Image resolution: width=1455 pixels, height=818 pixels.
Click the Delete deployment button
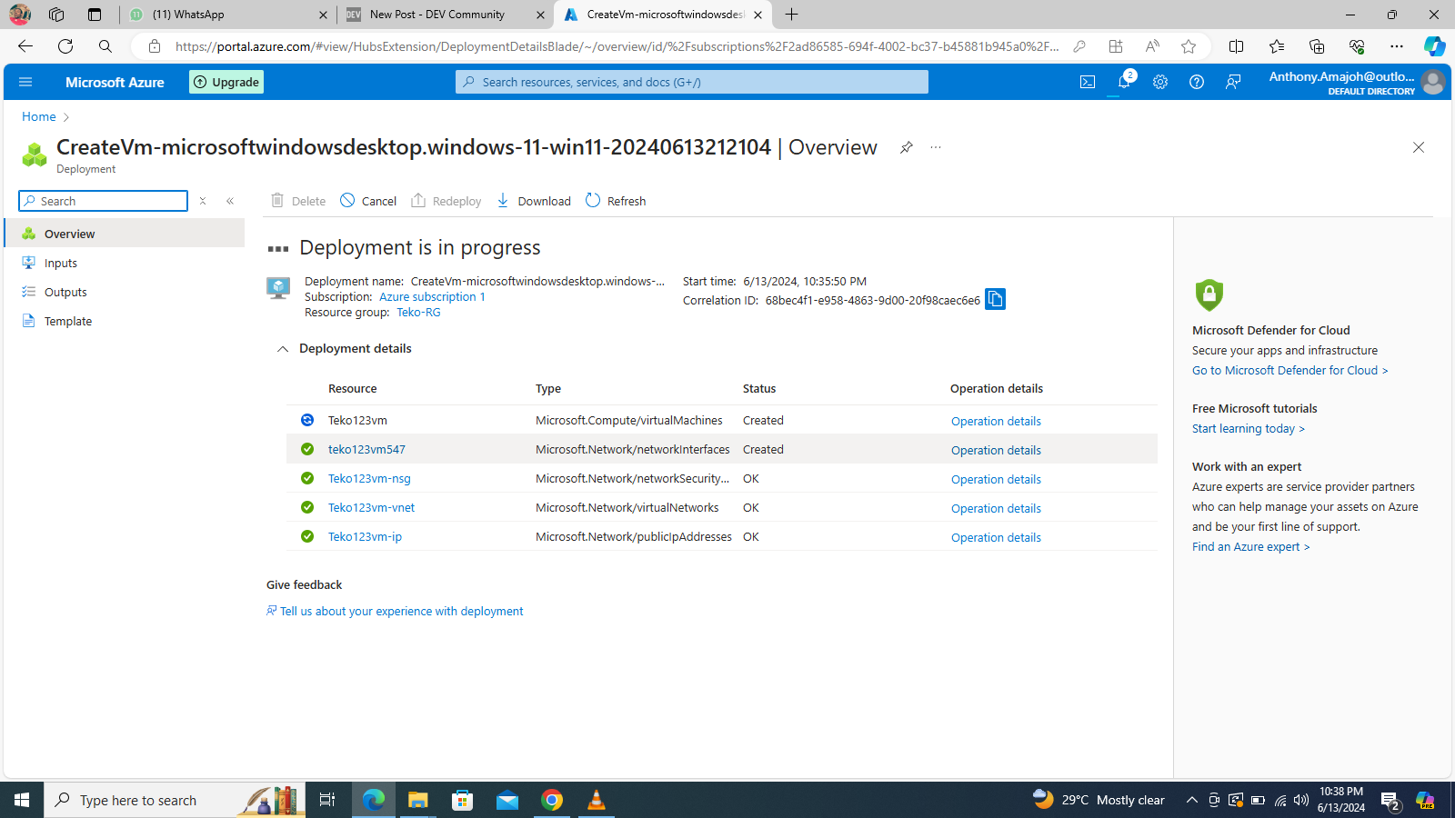point(298,201)
